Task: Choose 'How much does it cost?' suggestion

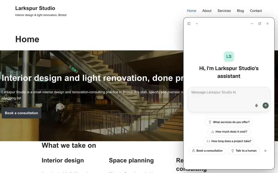Action: pyautogui.click(x=229, y=132)
